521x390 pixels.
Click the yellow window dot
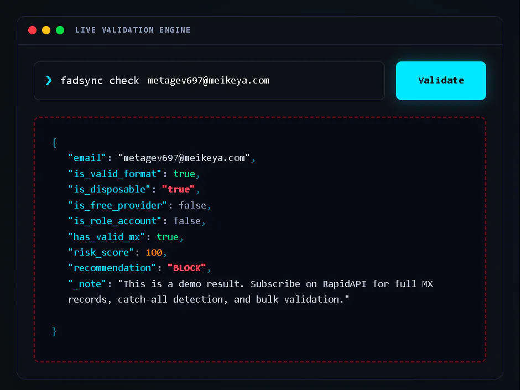click(46, 30)
